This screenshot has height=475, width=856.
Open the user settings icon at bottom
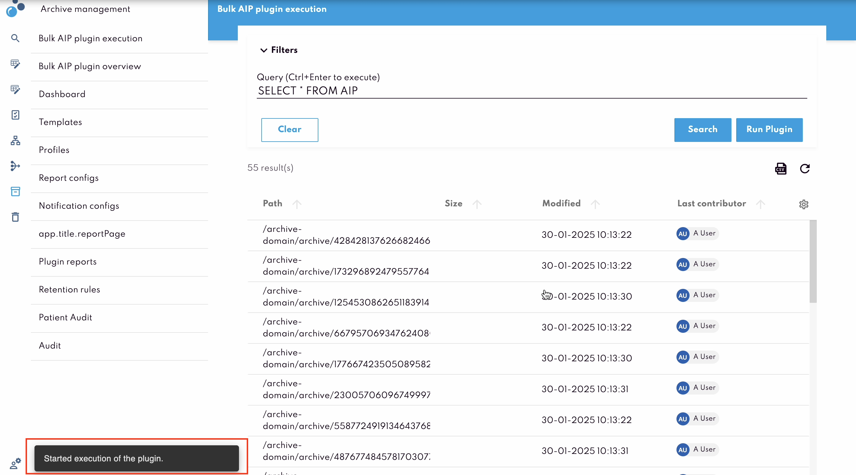click(x=15, y=463)
